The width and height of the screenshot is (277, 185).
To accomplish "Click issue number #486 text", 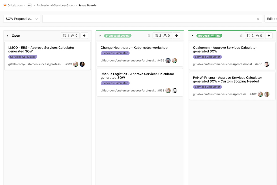I will point(259,64).
